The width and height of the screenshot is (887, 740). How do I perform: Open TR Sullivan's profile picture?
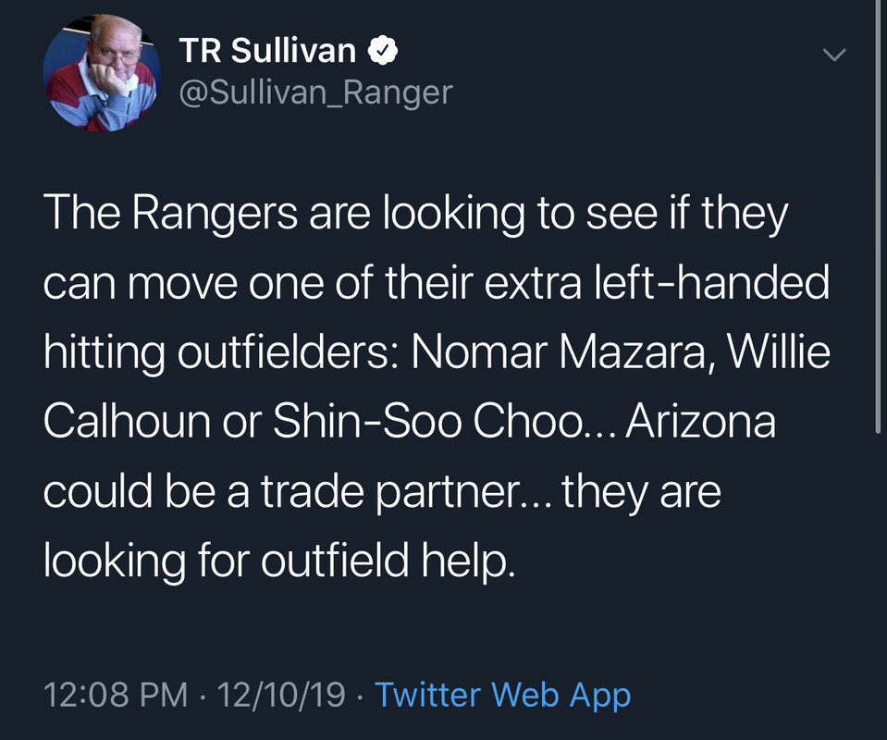point(102,74)
